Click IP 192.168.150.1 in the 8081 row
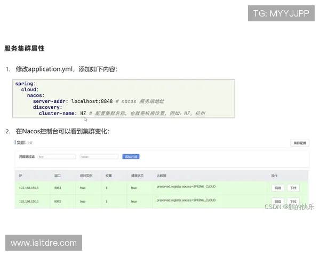The width and height of the screenshot is (320, 256). coord(29,188)
